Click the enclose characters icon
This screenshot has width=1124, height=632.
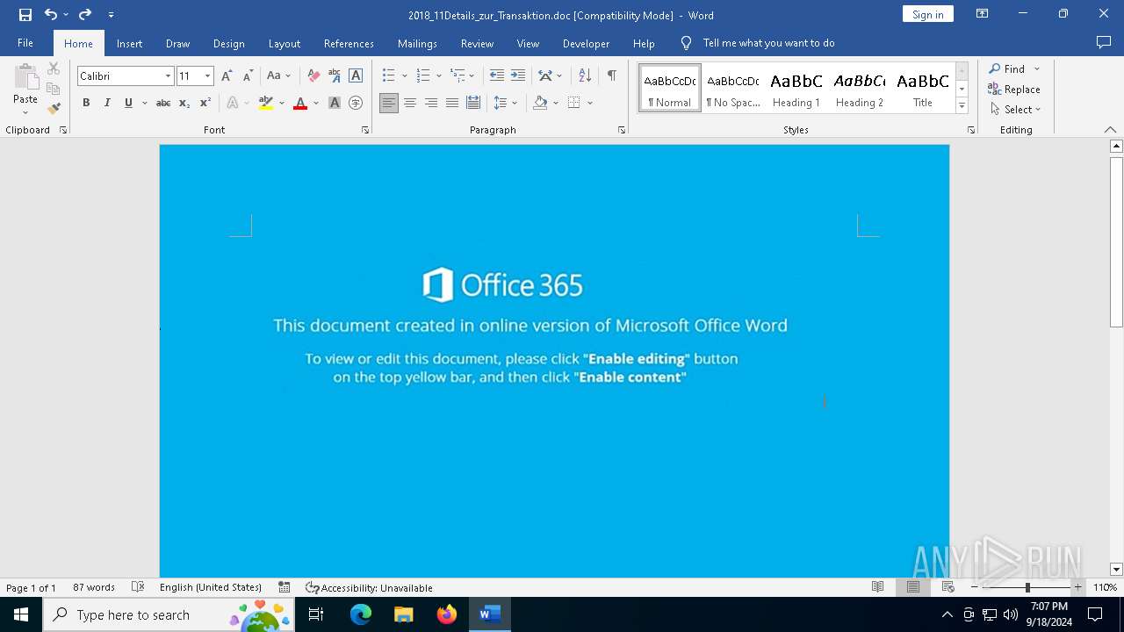coord(356,103)
